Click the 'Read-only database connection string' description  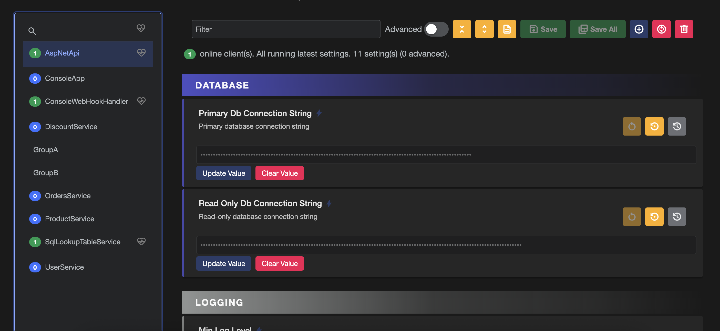(x=258, y=217)
